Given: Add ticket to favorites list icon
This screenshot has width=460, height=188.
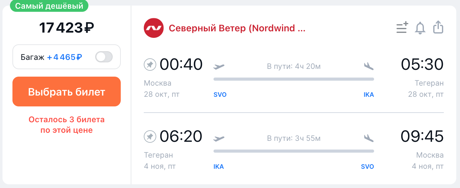Looking at the screenshot, I should (x=402, y=28).
